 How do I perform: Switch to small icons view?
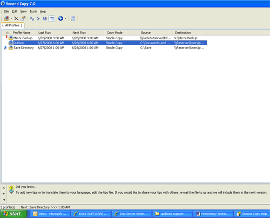pos(38,18)
